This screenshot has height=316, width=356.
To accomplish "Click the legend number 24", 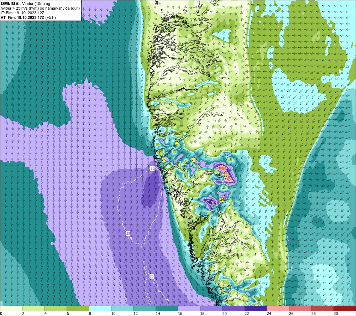I will [x=269, y=314].
